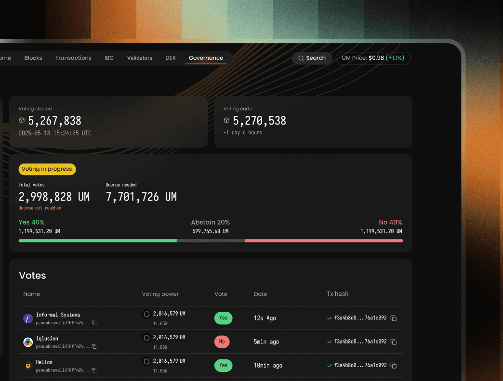This screenshot has height=381, width=503.
Task: Click UM token icon in Helios row
Action: point(146,361)
